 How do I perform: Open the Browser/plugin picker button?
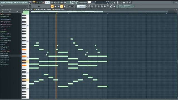coord(102,6)
